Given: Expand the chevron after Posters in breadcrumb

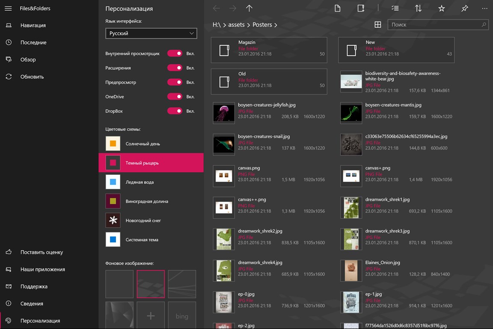Looking at the screenshot, I should coord(276,25).
